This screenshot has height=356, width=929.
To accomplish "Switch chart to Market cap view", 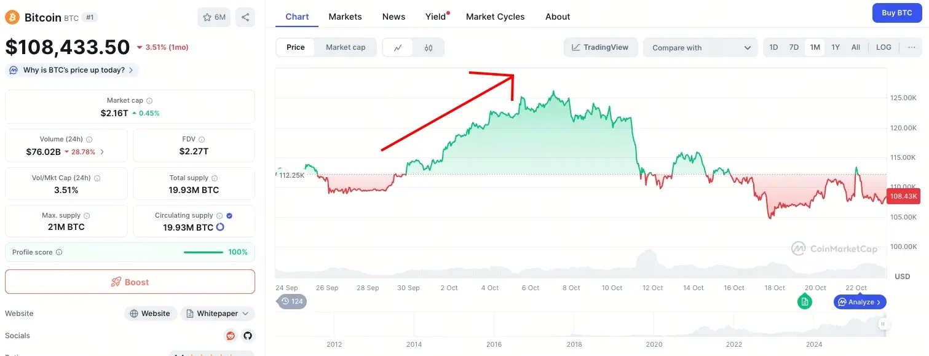I will (346, 47).
